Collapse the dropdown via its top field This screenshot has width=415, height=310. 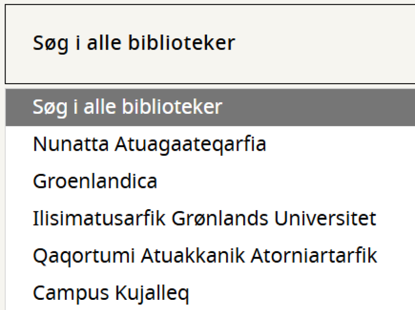point(208,43)
